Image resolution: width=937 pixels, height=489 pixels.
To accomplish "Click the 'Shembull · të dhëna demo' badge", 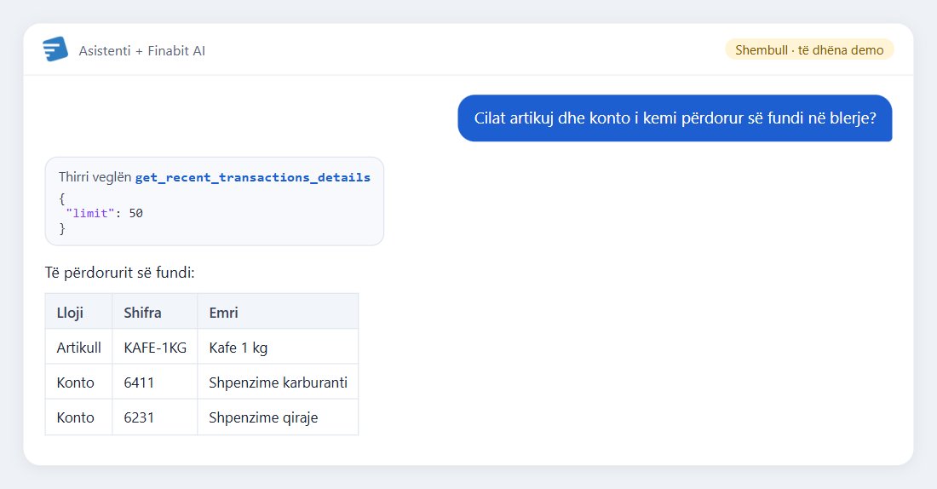I will pyautogui.click(x=809, y=49).
